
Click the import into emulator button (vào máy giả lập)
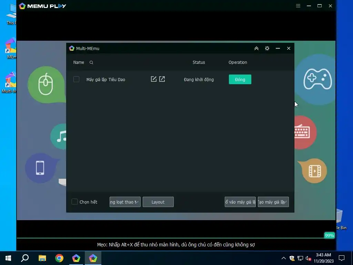240,202
